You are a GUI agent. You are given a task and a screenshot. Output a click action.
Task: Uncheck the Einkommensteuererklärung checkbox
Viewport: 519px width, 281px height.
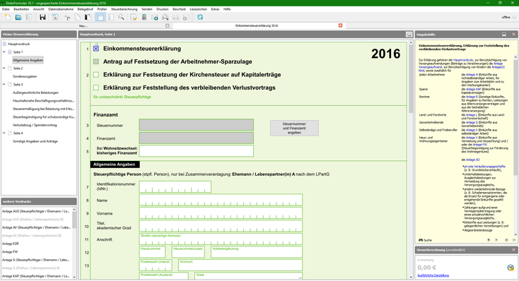point(96,49)
